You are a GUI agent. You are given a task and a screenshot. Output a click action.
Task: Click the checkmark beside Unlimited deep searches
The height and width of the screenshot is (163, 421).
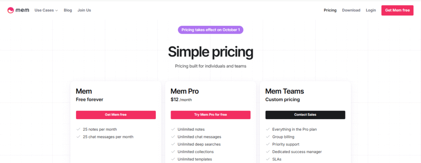173,144
